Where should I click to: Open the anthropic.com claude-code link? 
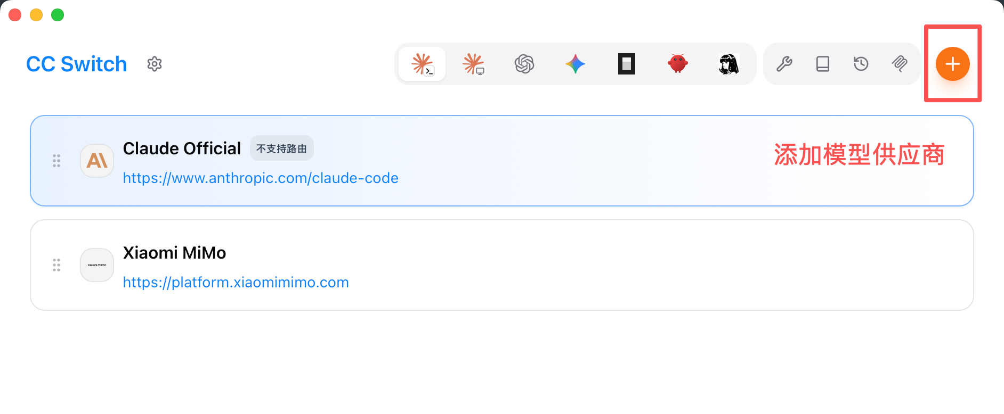point(261,178)
